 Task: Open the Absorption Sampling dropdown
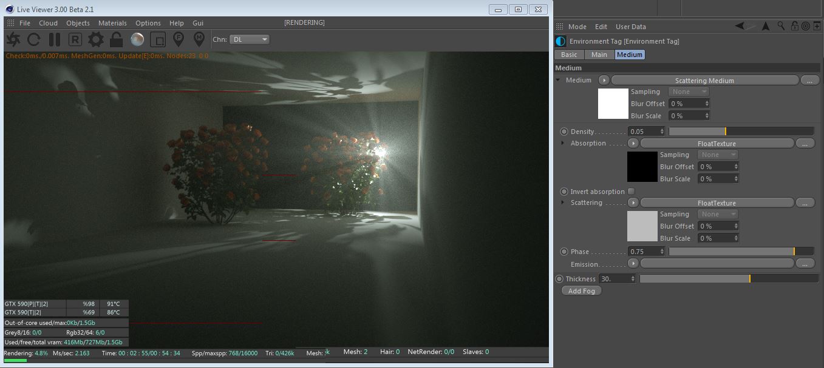click(718, 155)
